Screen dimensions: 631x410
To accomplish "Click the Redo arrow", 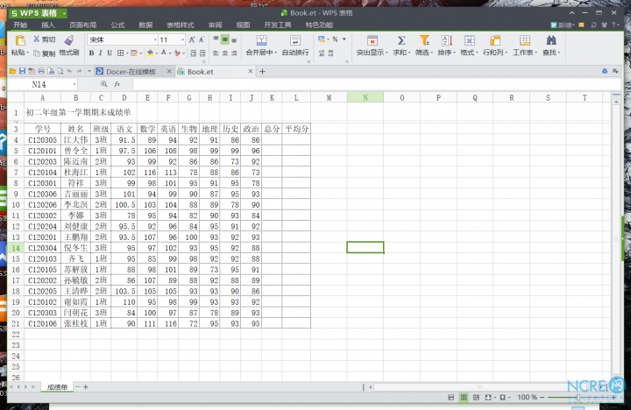I will pyautogui.click(x=79, y=71).
